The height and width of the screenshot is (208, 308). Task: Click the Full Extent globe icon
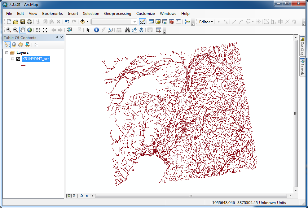click(30, 30)
